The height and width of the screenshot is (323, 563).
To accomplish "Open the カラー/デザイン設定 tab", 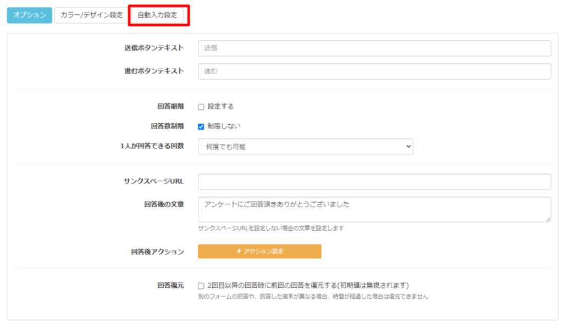I will pos(92,15).
